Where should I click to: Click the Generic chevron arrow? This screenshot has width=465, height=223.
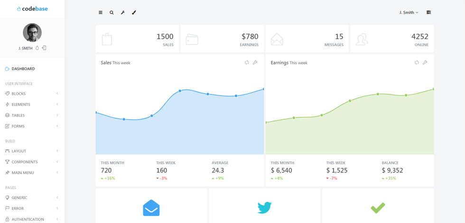pos(57,197)
